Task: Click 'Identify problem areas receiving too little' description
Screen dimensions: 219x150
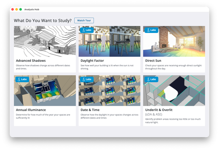Action: click(173, 121)
